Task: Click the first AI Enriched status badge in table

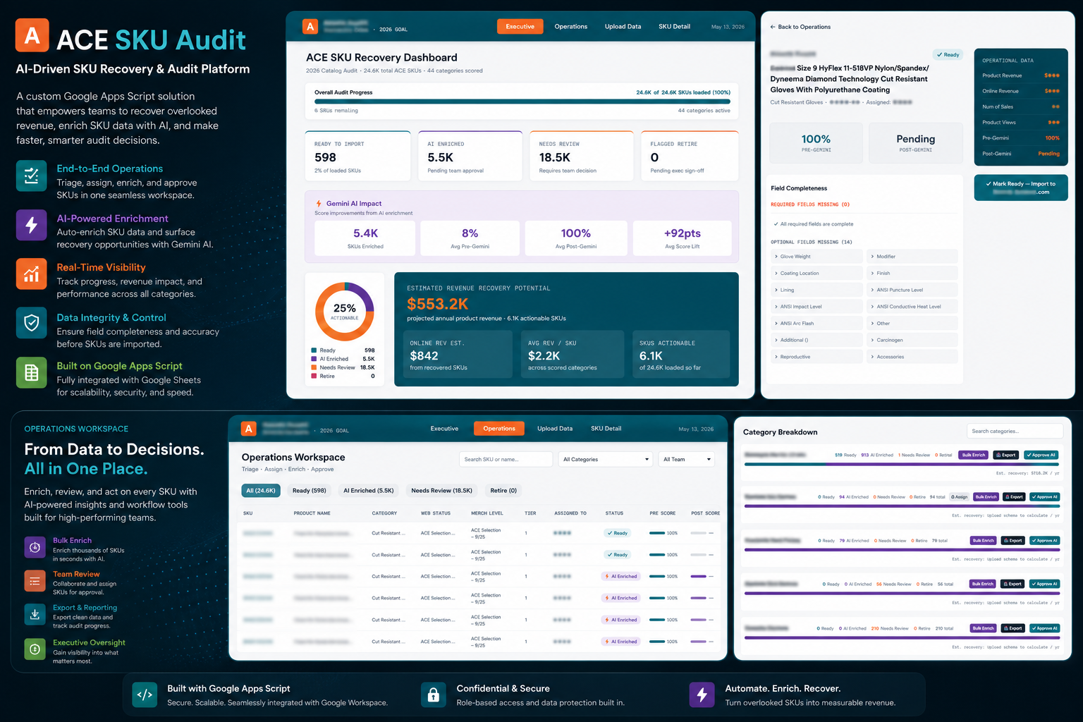Action: coord(620,576)
